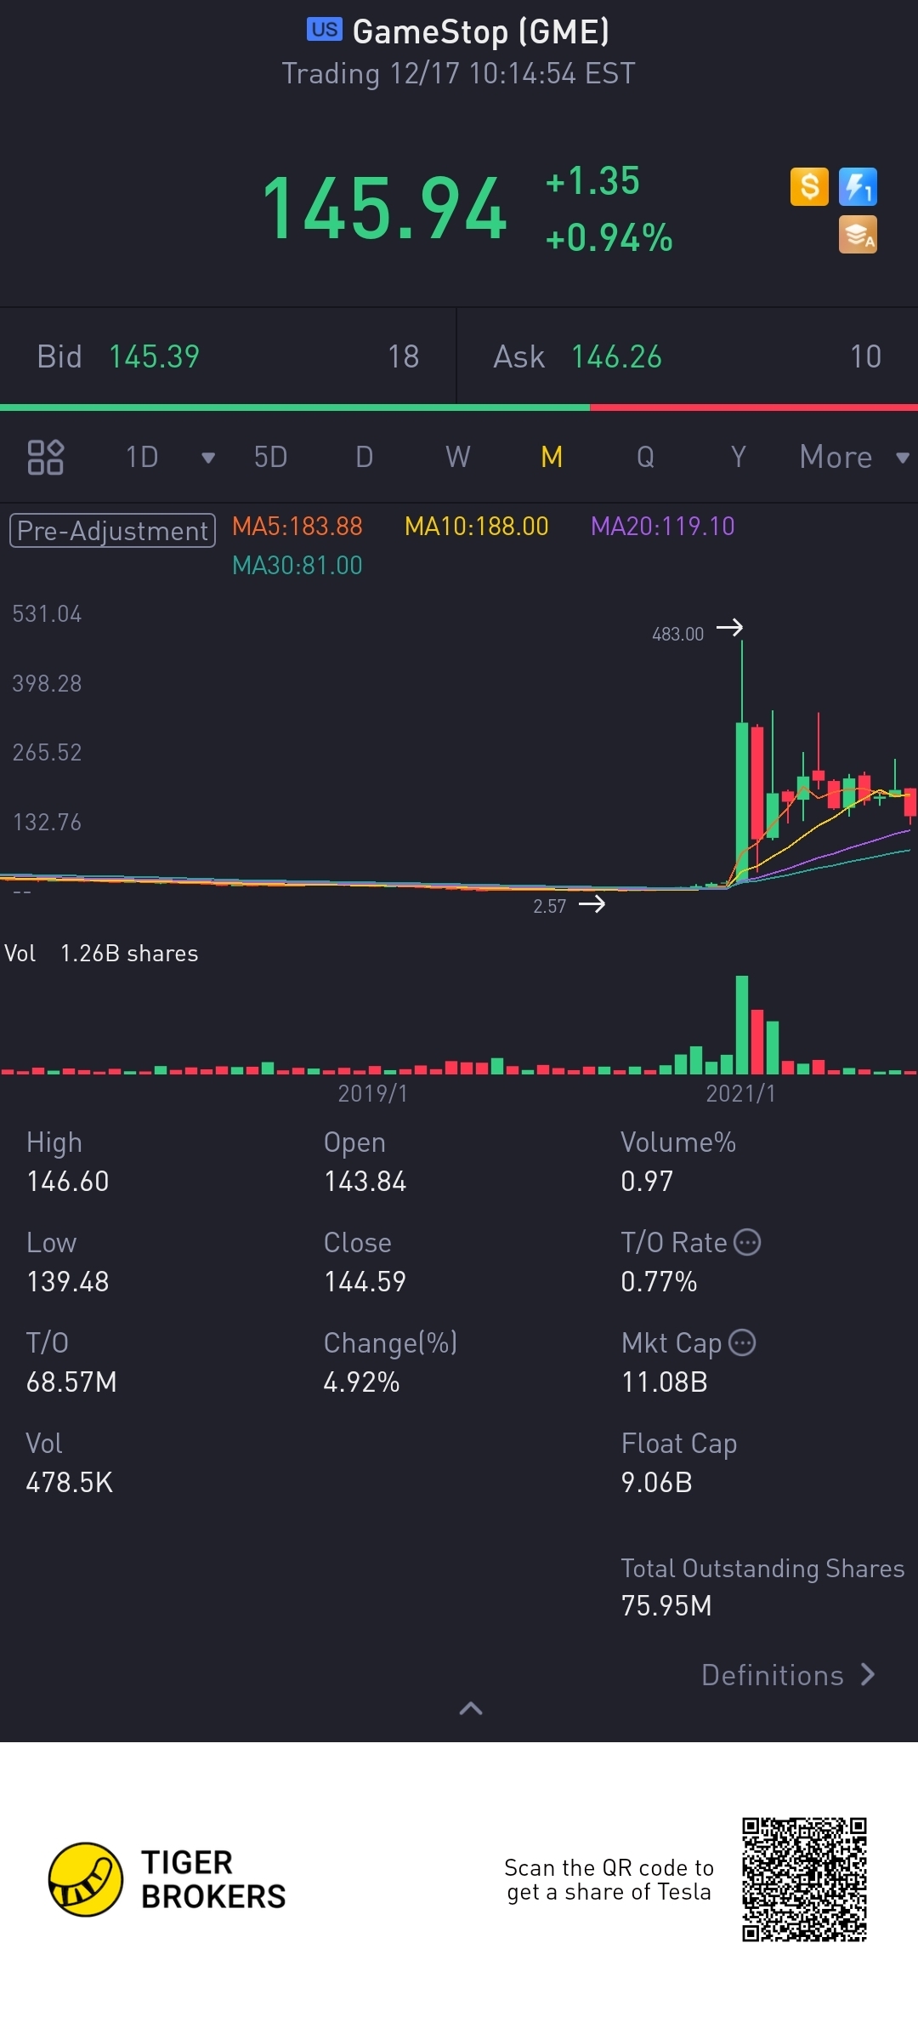The height and width of the screenshot is (2017, 918).
Task: Tap the Scan the QR code promo text
Action: click(609, 1880)
